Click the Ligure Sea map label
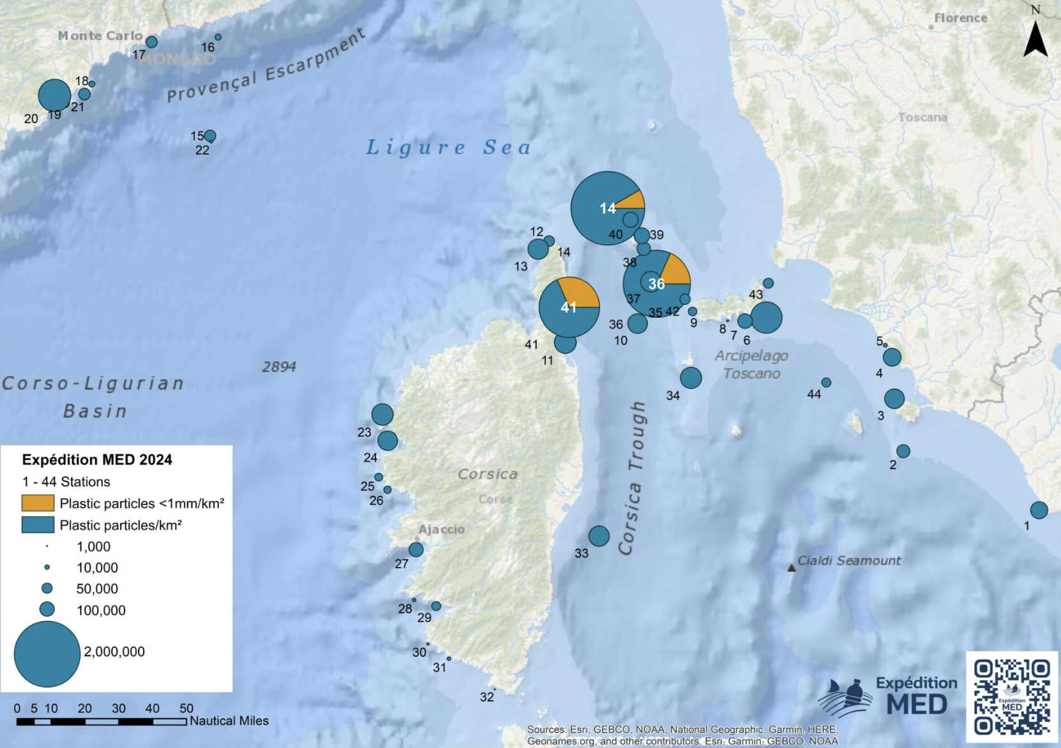The width and height of the screenshot is (1061, 748). pyautogui.click(x=449, y=147)
